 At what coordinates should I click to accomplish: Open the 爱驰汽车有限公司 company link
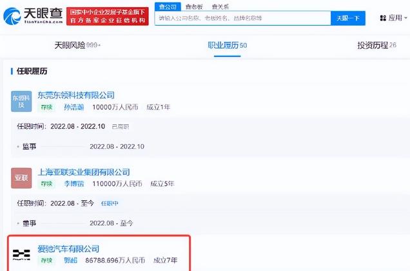pos(68,249)
